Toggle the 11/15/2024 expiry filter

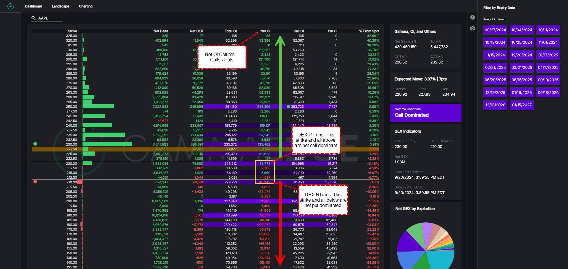[495, 55]
